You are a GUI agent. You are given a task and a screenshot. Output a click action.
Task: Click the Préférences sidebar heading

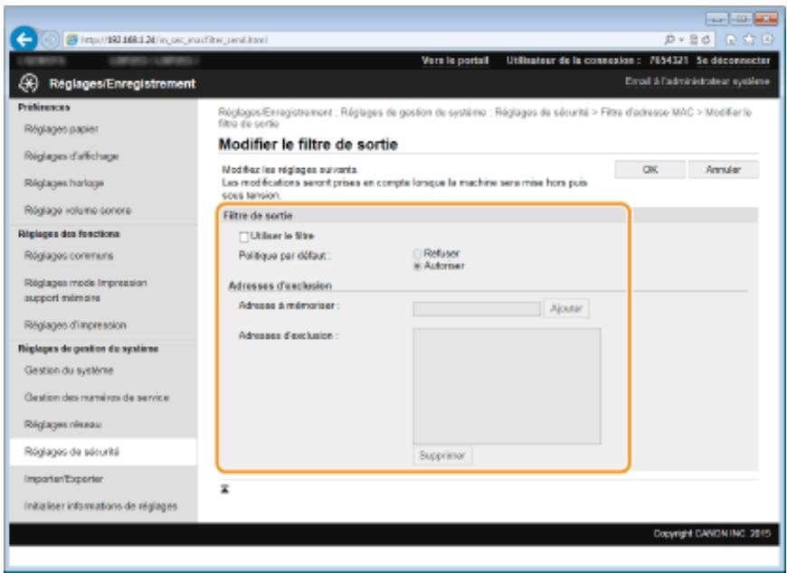tap(43, 108)
